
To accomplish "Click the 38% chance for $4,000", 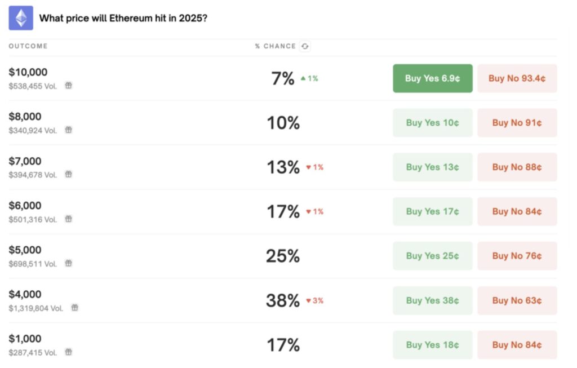I will pyautogui.click(x=283, y=301).
